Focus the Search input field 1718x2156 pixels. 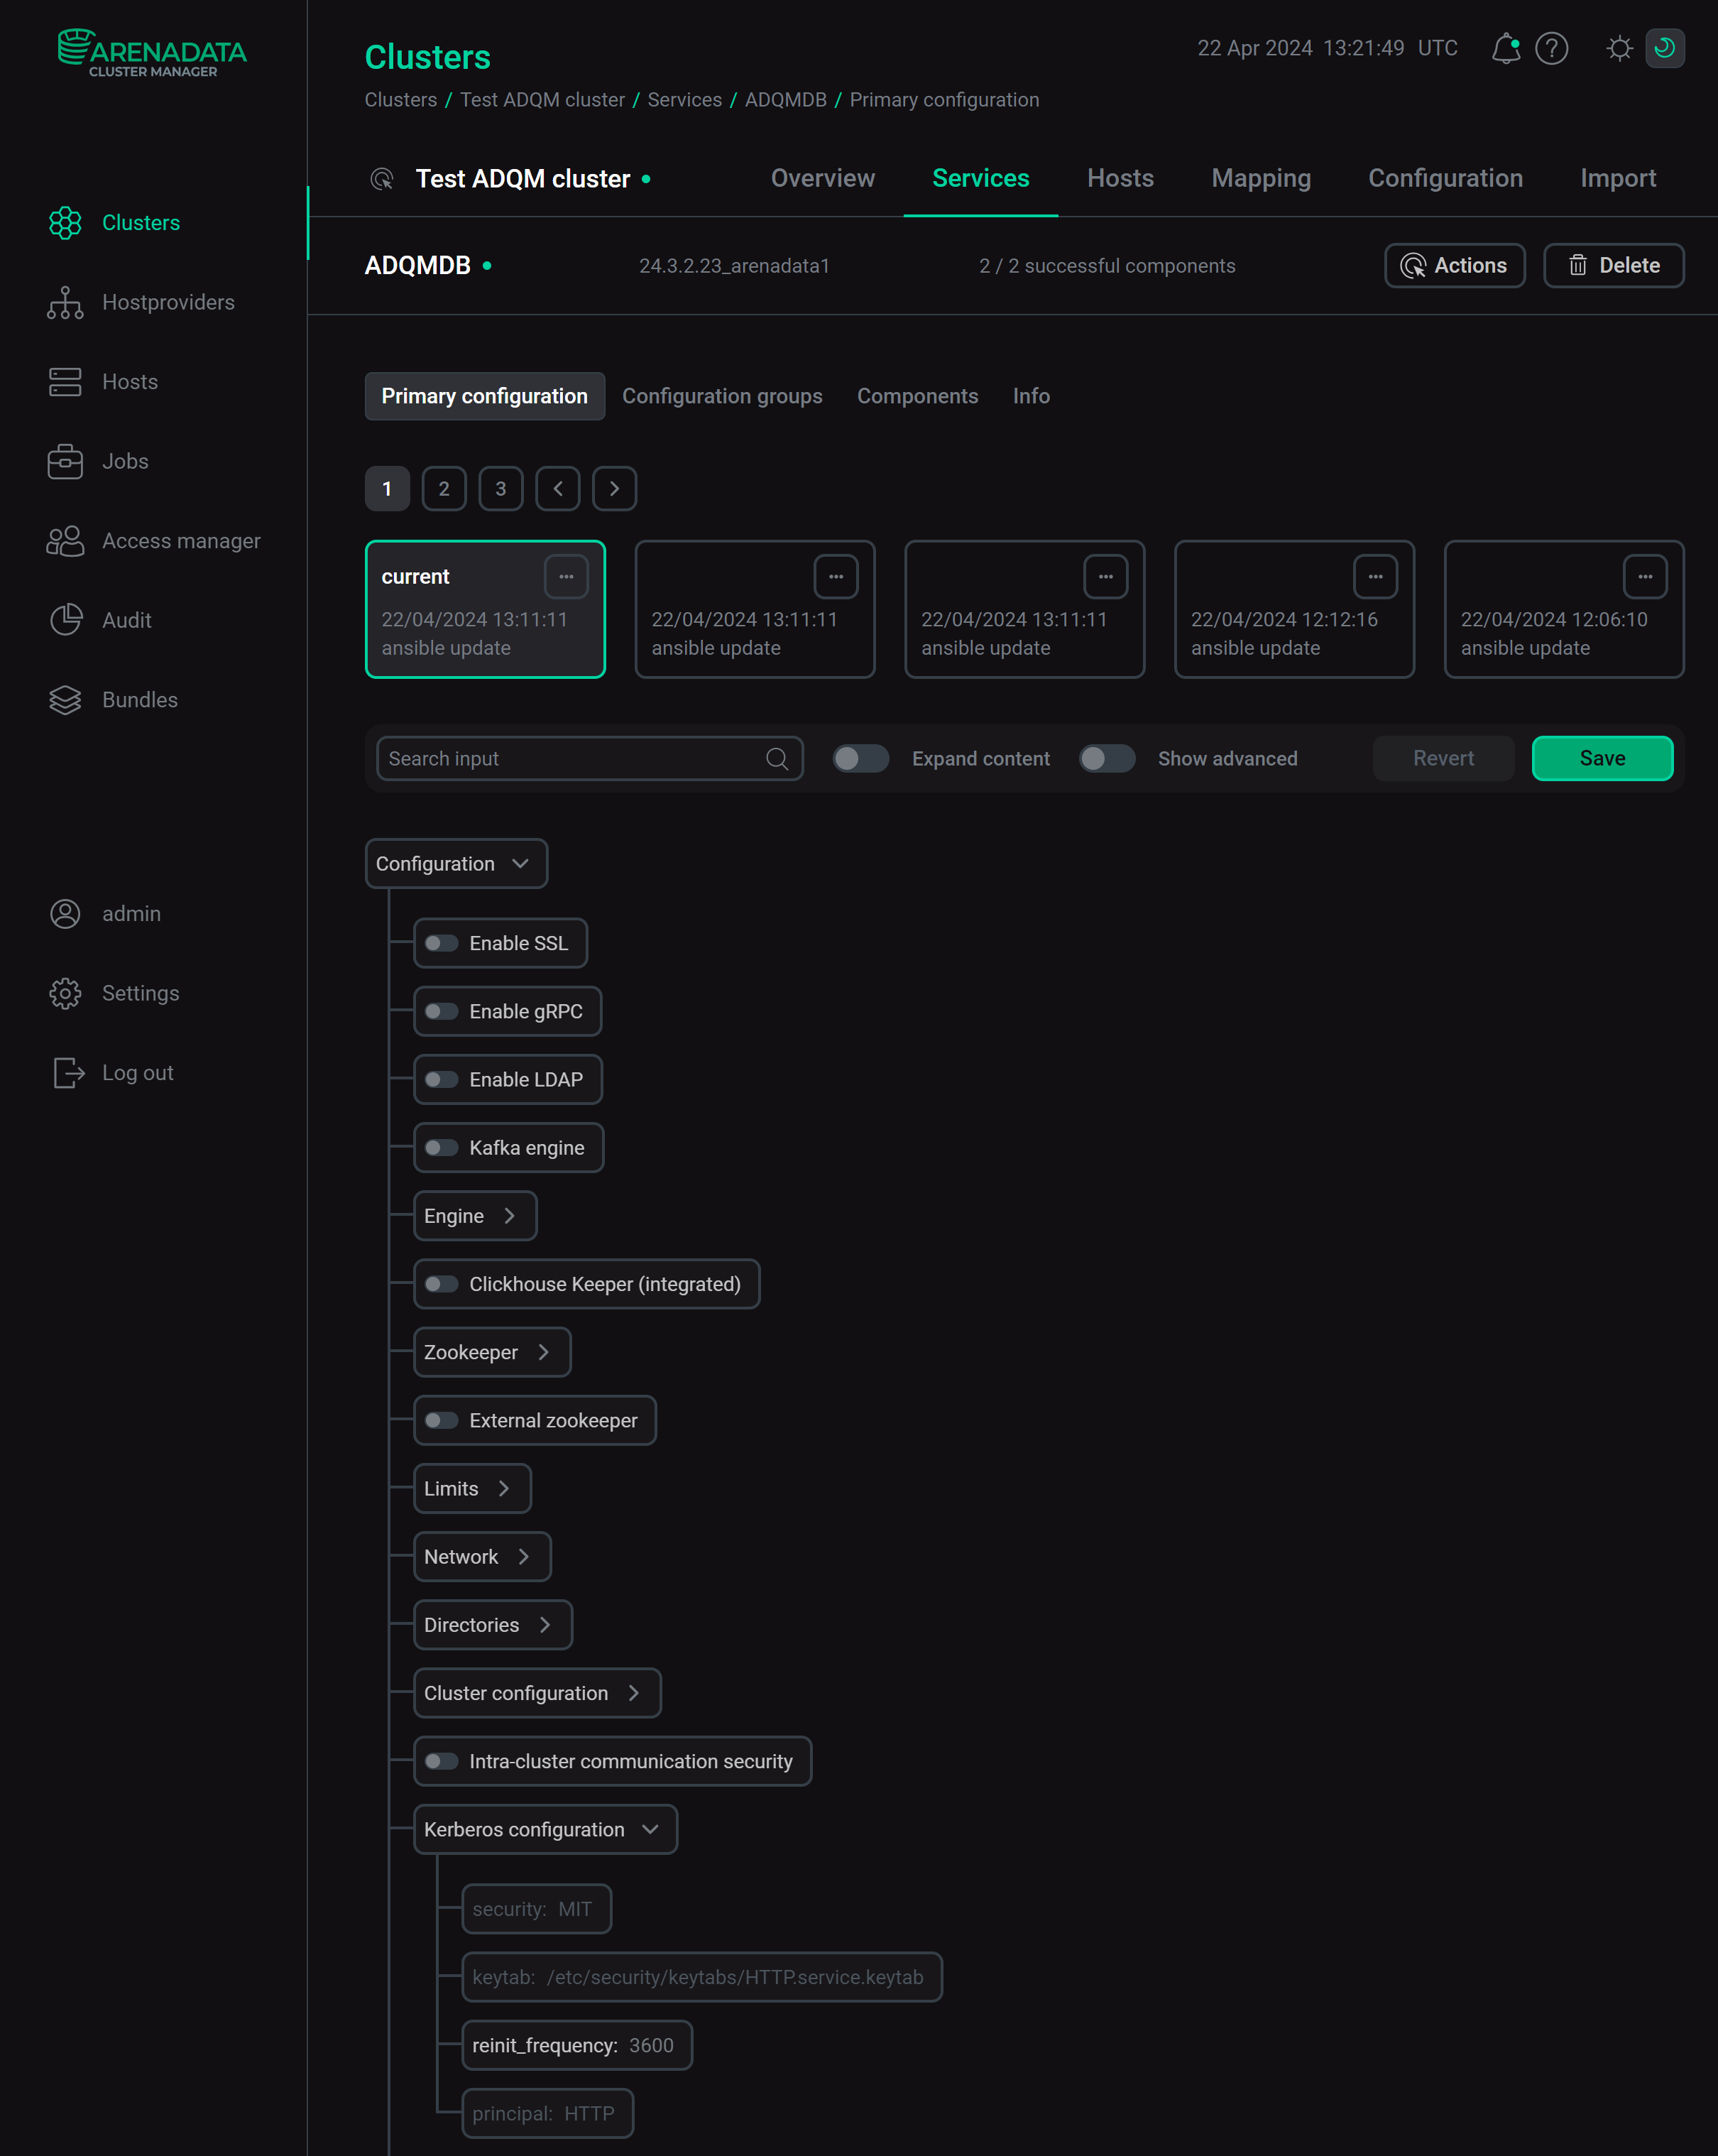pyautogui.click(x=590, y=759)
